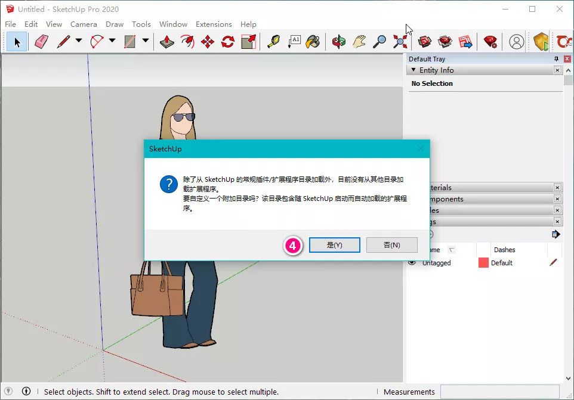This screenshot has height=400, width=574.
Task: Select the Scale tool
Action: click(x=249, y=42)
